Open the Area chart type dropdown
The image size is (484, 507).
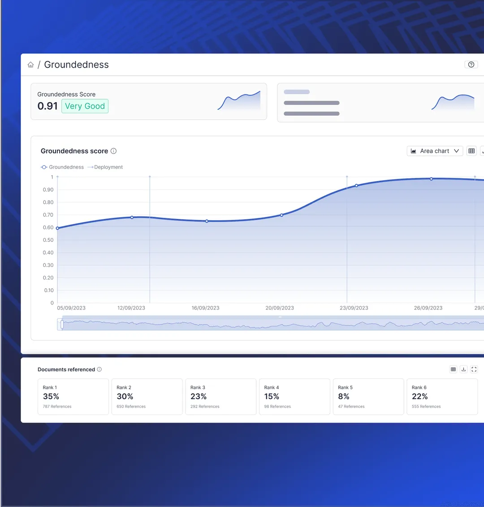[435, 151]
